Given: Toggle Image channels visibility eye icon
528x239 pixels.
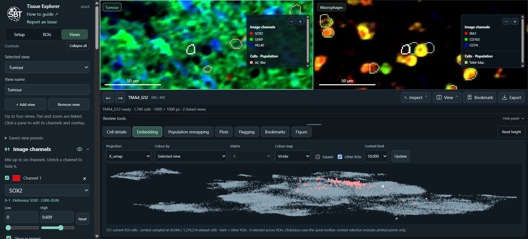Looking at the screenshot, I should pos(79,149).
